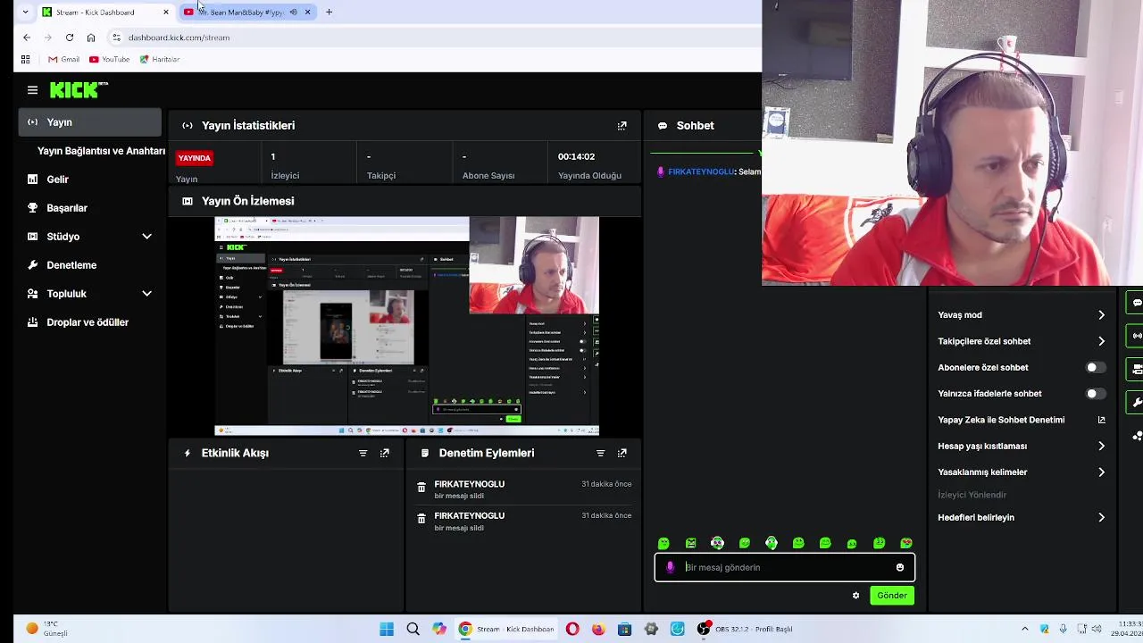
Task: Click the 00:14:02 stream duration value
Action: tap(576, 156)
